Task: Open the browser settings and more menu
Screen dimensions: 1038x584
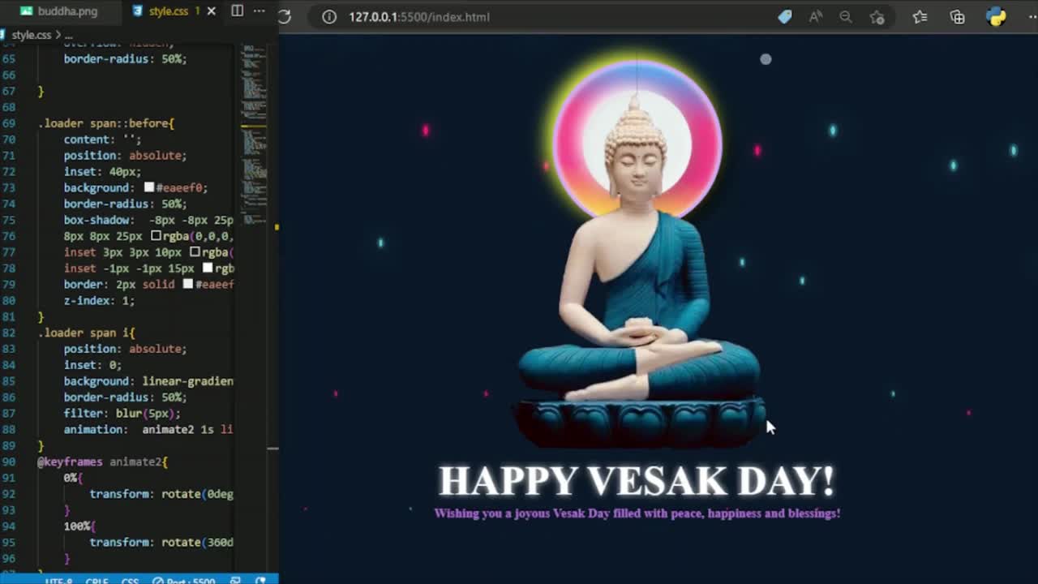Action: pyautogui.click(x=1032, y=16)
